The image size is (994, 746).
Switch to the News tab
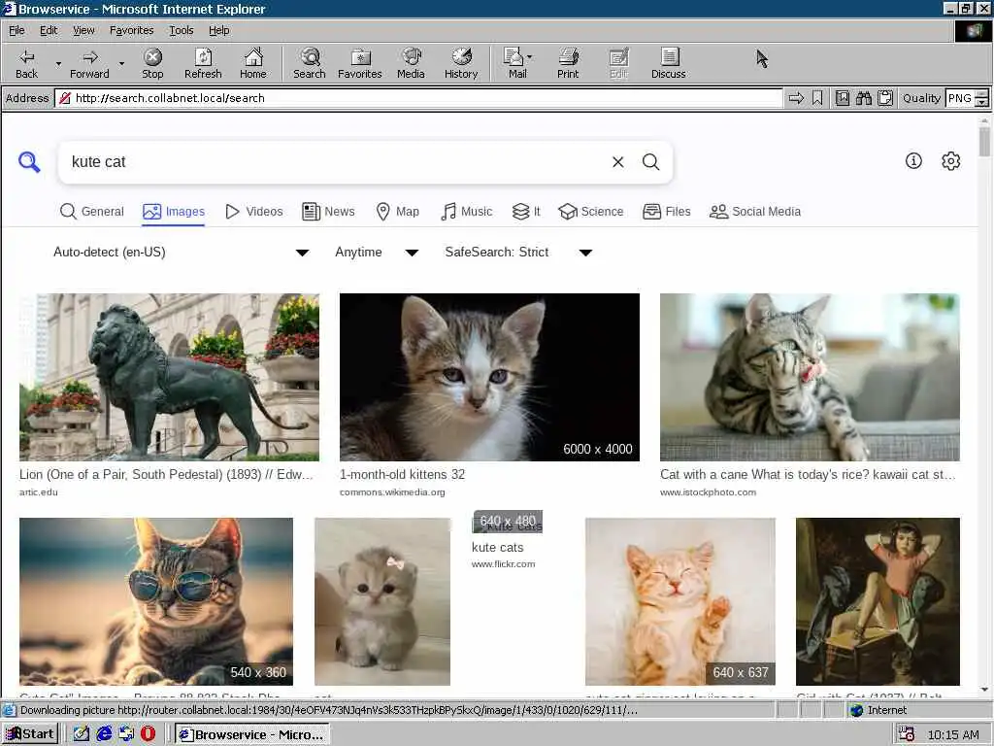328,211
